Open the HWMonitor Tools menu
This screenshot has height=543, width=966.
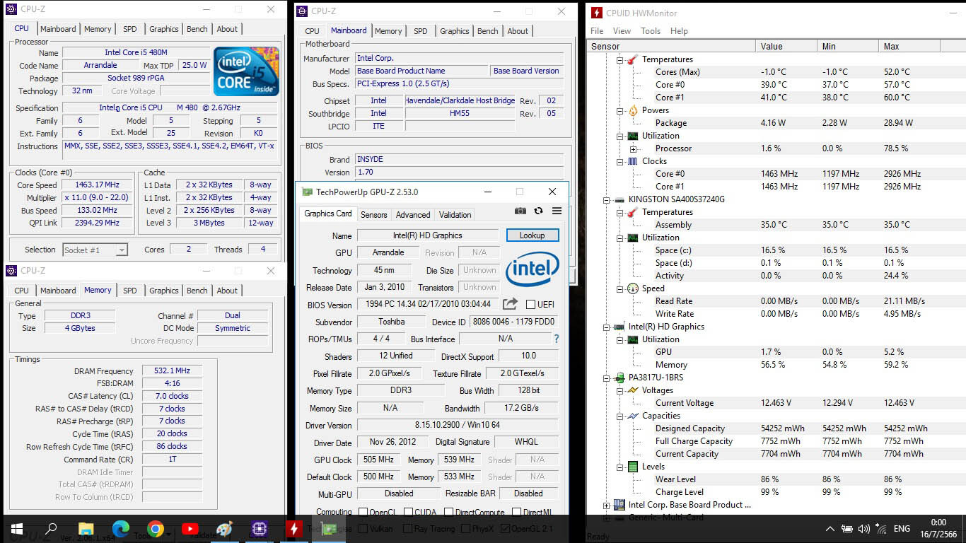(651, 31)
